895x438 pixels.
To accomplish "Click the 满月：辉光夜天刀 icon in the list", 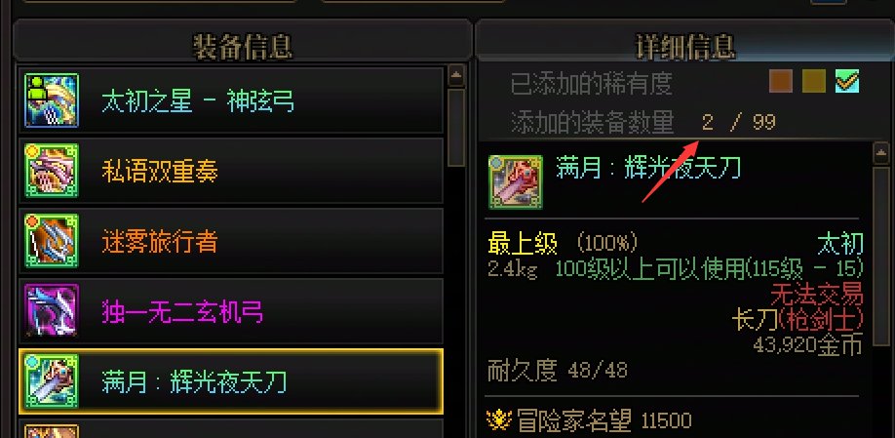I will point(52,380).
